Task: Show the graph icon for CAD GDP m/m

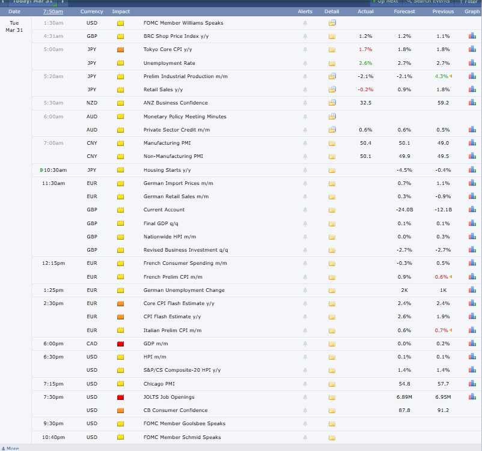Action: click(x=472, y=344)
